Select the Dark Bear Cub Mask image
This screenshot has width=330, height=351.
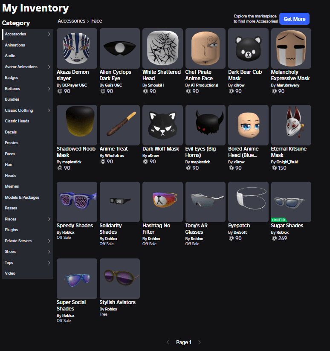pyautogui.click(x=248, y=48)
